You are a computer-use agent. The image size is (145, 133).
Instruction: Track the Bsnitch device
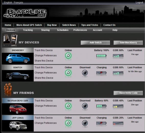pos(44,68)
